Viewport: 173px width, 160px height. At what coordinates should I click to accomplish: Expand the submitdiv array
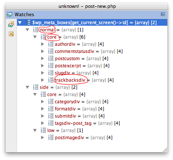43,116
